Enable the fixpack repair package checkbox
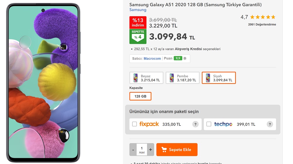This screenshot has width=293, height=164. click(134, 124)
